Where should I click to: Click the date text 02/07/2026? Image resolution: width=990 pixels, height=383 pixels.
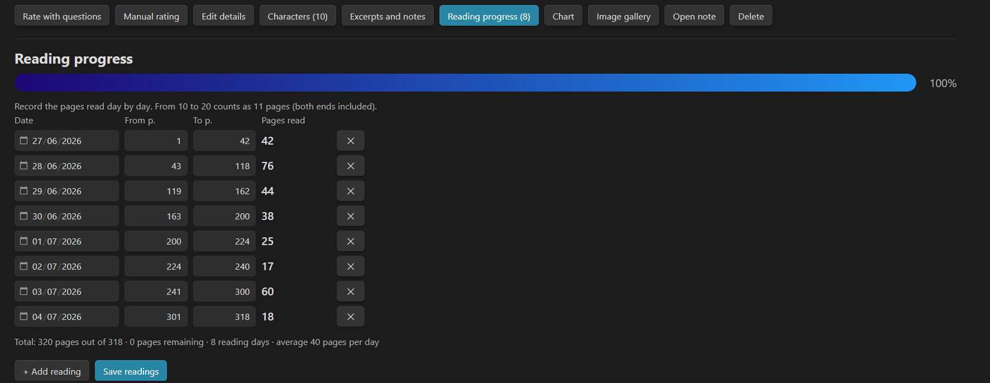pyautogui.click(x=57, y=266)
